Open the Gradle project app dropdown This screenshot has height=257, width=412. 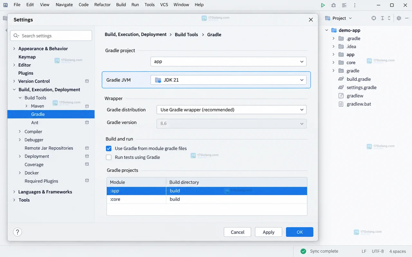tap(229, 62)
